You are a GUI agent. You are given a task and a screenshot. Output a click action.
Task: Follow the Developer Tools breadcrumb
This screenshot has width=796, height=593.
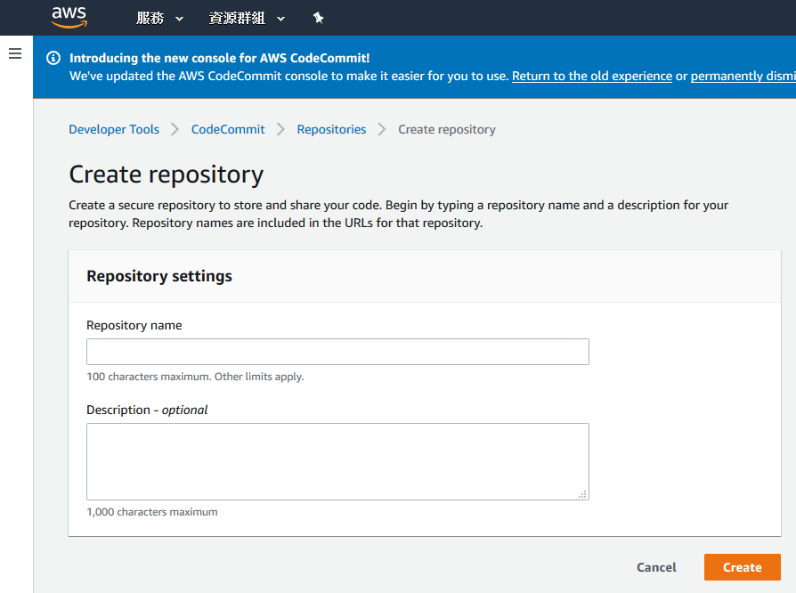pos(114,129)
